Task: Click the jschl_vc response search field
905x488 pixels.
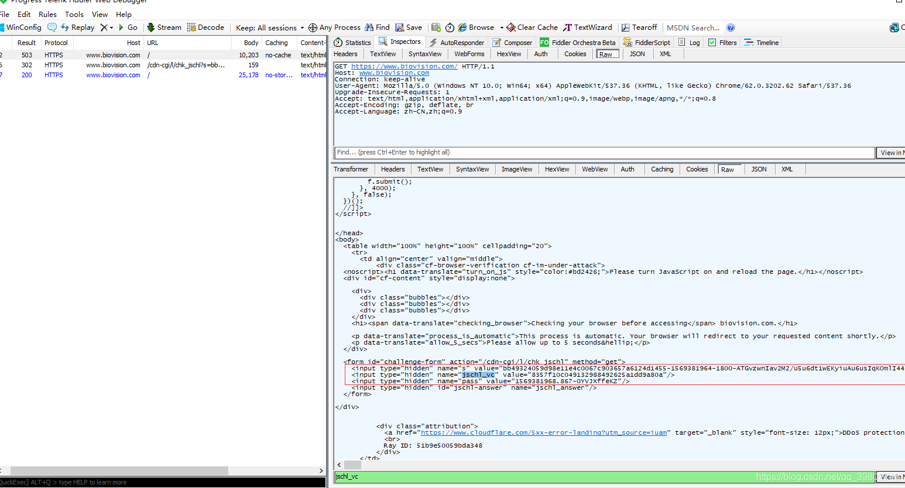Action: [604, 477]
